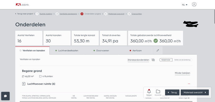
Task: Select Details van de berekening option
Action: pos(182,60)
